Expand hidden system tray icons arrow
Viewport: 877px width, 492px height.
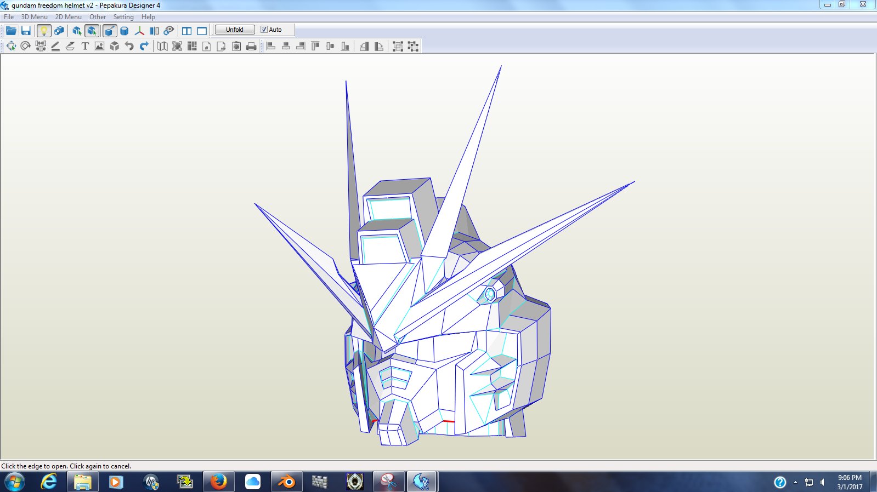pyautogui.click(x=795, y=482)
